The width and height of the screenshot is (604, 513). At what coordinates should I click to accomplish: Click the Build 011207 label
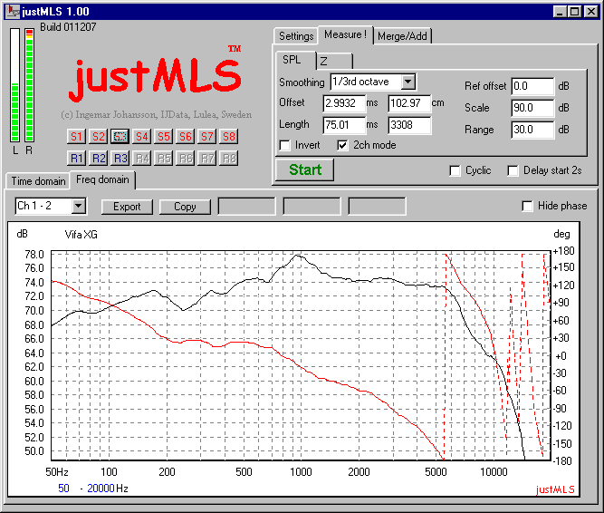coord(68,27)
